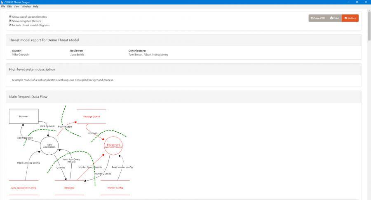Toggle Show mitigated threats checkbox
The image size is (371, 200).
10,21
